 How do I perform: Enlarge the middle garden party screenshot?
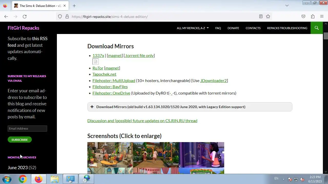tap(156, 155)
